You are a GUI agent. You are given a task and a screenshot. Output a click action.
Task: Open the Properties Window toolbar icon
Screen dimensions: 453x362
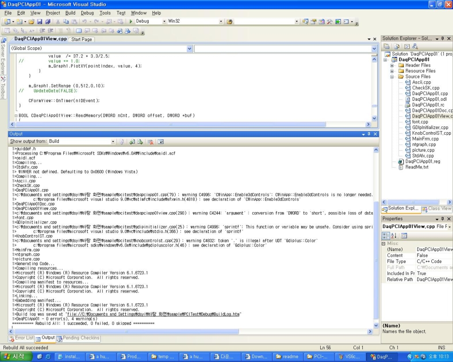pos(314,22)
